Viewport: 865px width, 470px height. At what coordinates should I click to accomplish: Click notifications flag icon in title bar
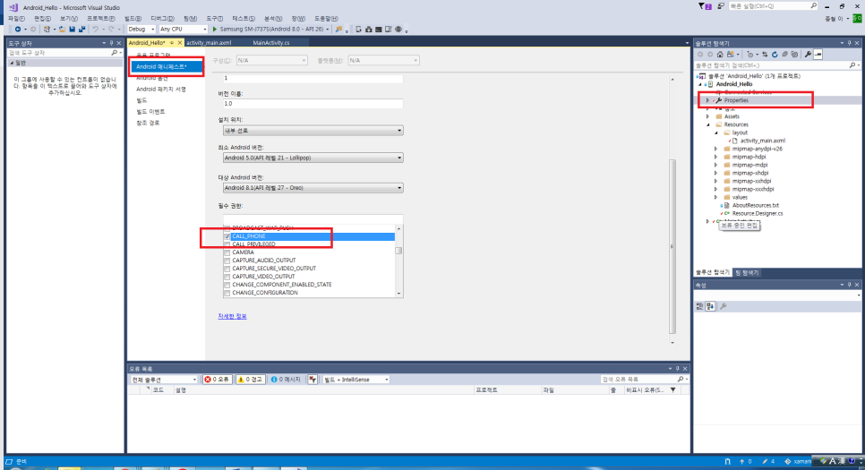point(704,6)
